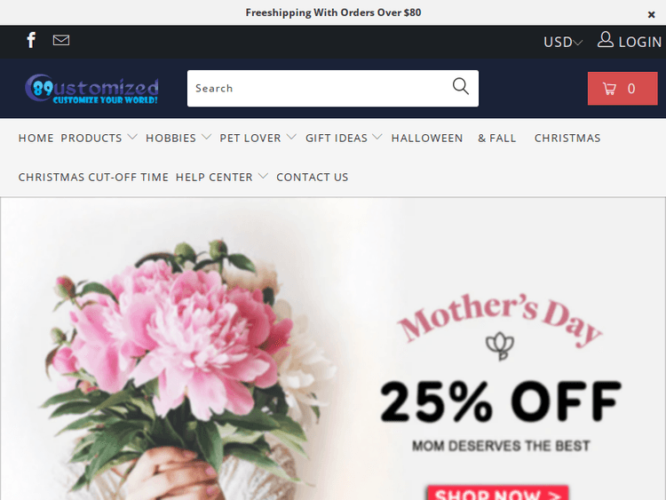Click the user account icon
This screenshot has height=500, width=666.
[606, 39]
